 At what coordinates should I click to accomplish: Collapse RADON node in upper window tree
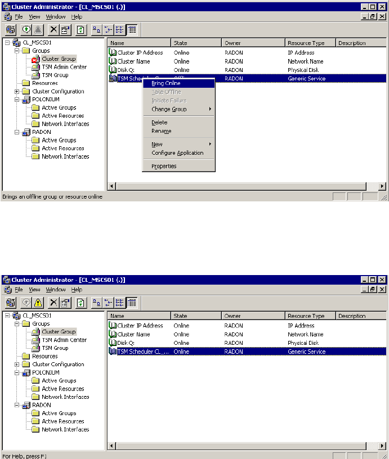click(x=17, y=132)
